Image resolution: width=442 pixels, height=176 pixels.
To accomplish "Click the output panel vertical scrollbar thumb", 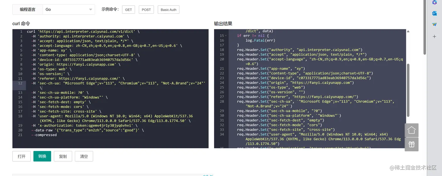I will tap(408, 90).
